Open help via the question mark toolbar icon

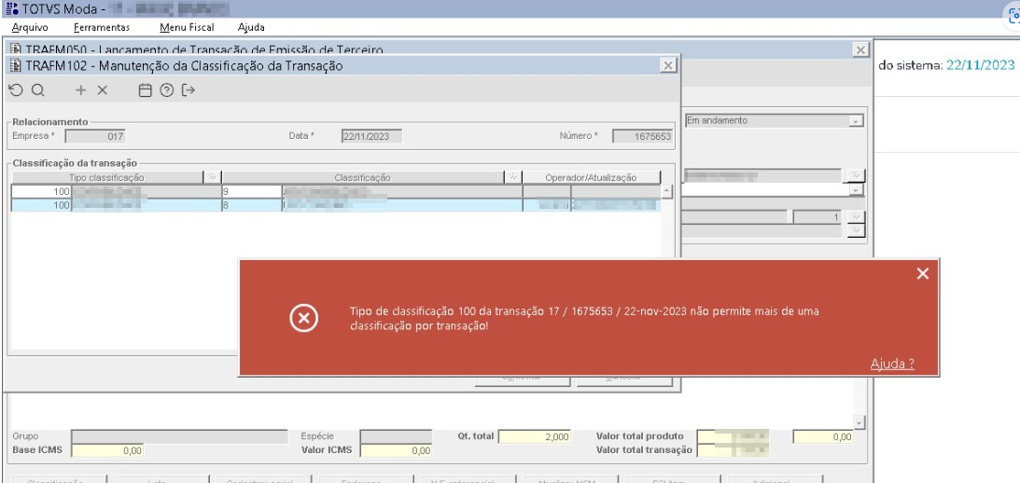(166, 90)
